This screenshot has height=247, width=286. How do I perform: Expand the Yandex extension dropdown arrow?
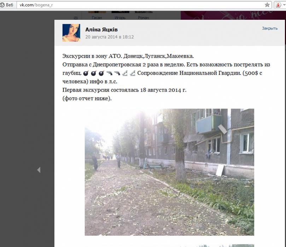point(284,5)
